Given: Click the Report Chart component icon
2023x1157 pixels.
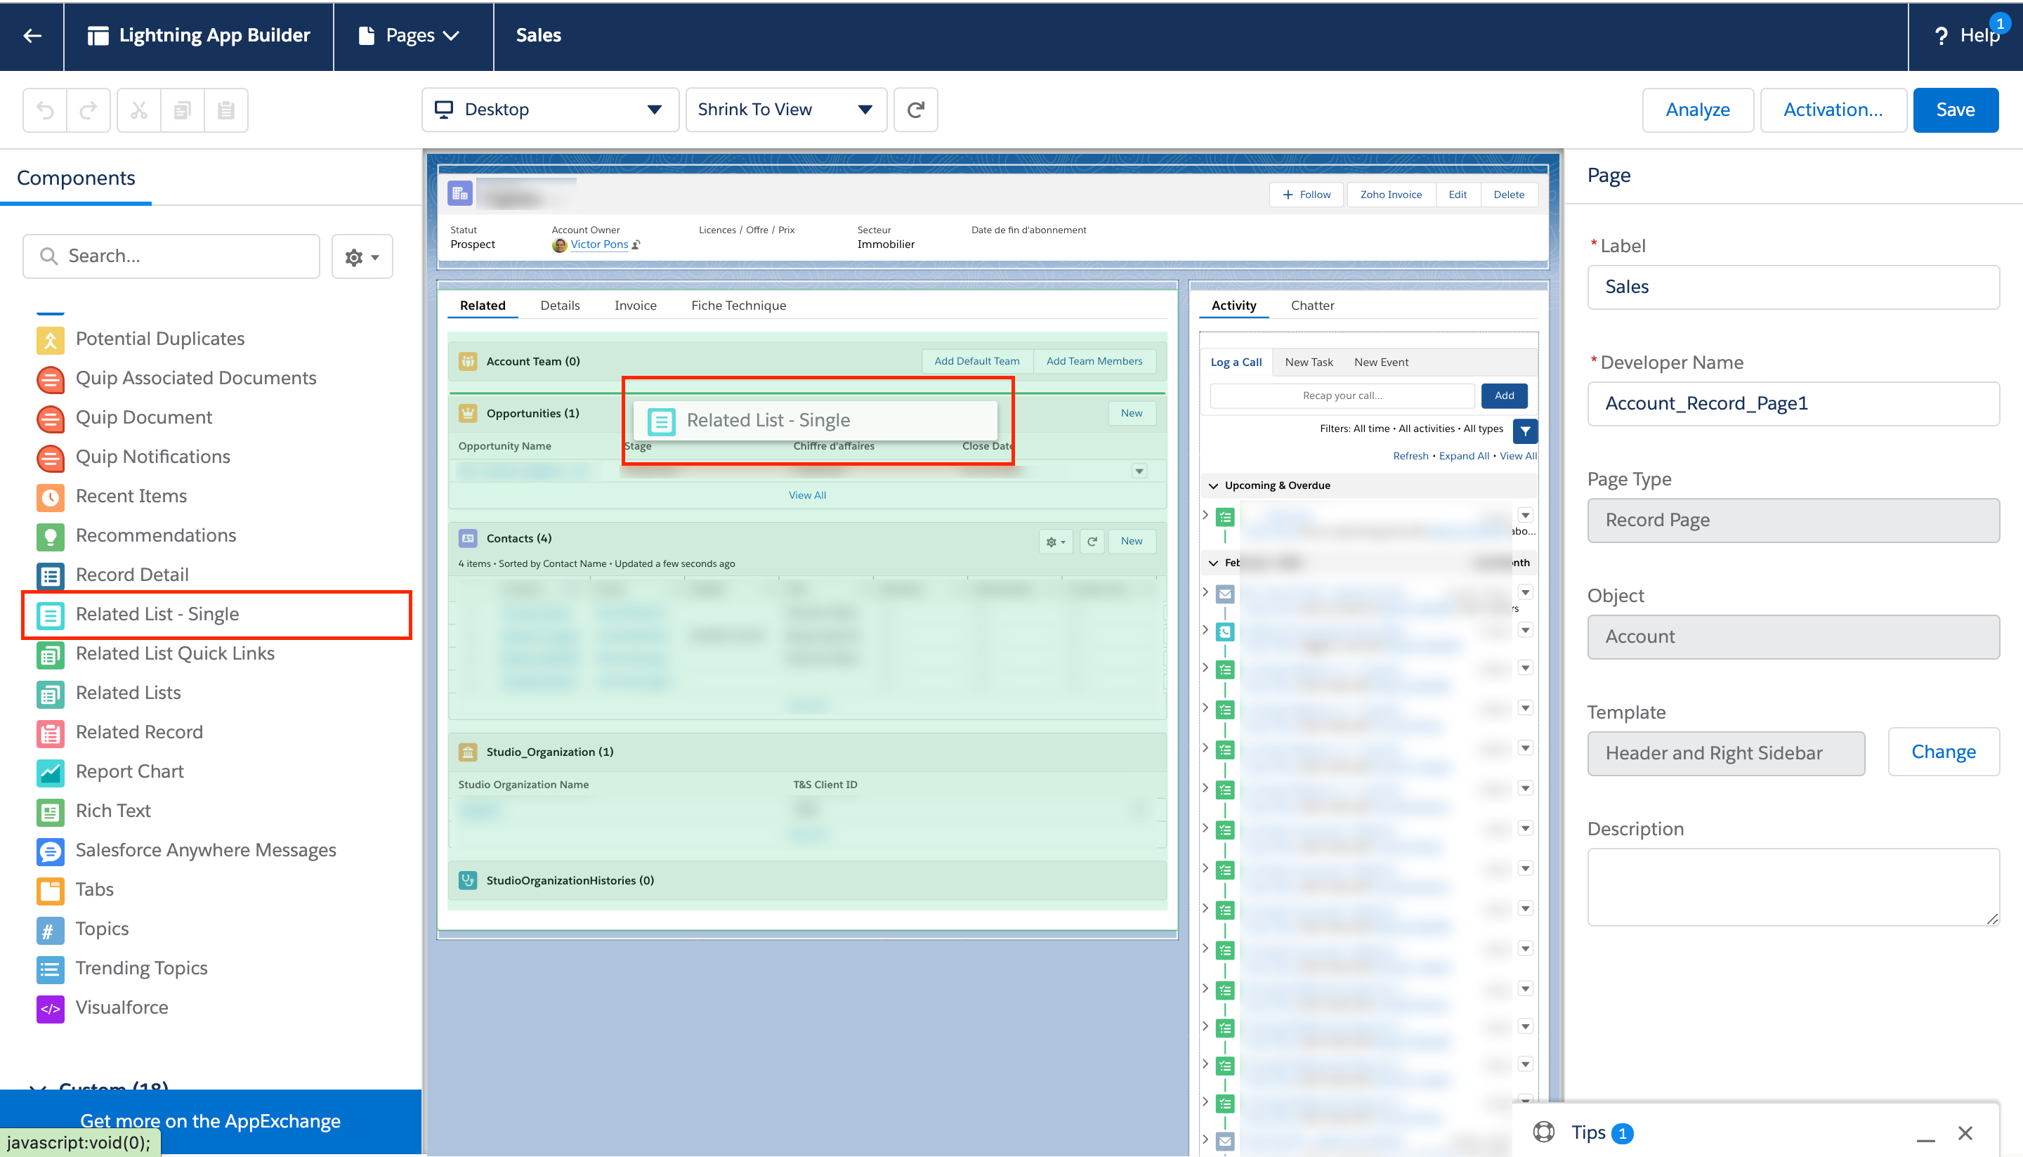Looking at the screenshot, I should click(50, 773).
